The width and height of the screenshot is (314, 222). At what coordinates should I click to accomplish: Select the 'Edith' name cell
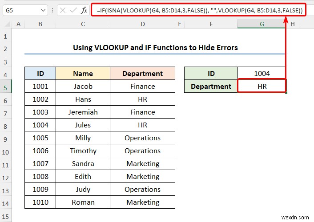[x=83, y=176]
